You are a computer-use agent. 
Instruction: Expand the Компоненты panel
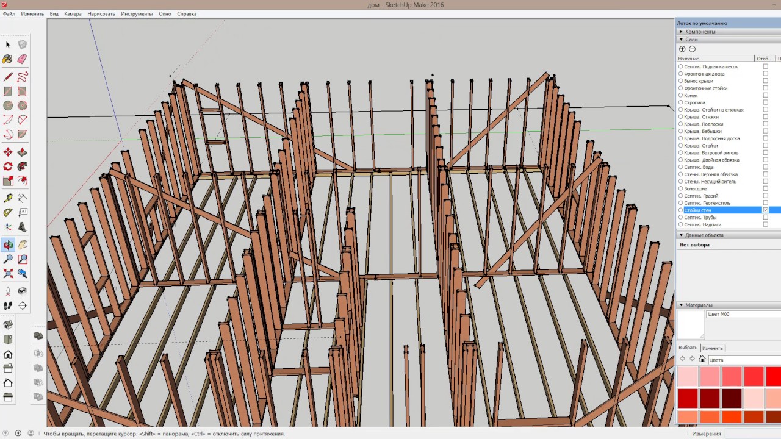pyautogui.click(x=681, y=32)
